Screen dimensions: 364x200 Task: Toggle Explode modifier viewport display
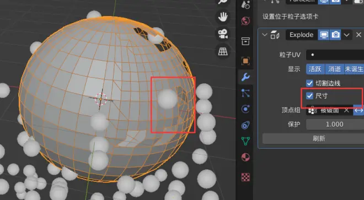(x=324, y=35)
